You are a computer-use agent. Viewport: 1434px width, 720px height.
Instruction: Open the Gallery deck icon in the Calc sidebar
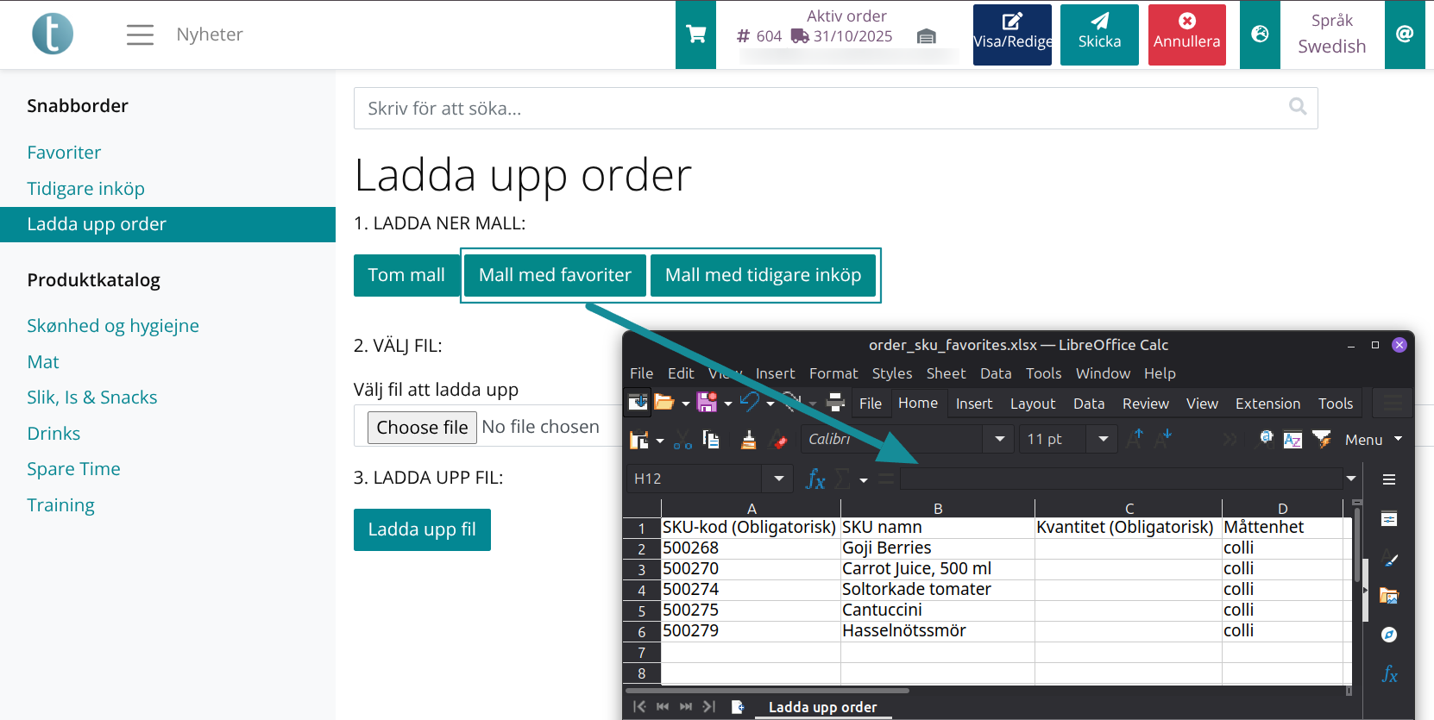coord(1389,596)
